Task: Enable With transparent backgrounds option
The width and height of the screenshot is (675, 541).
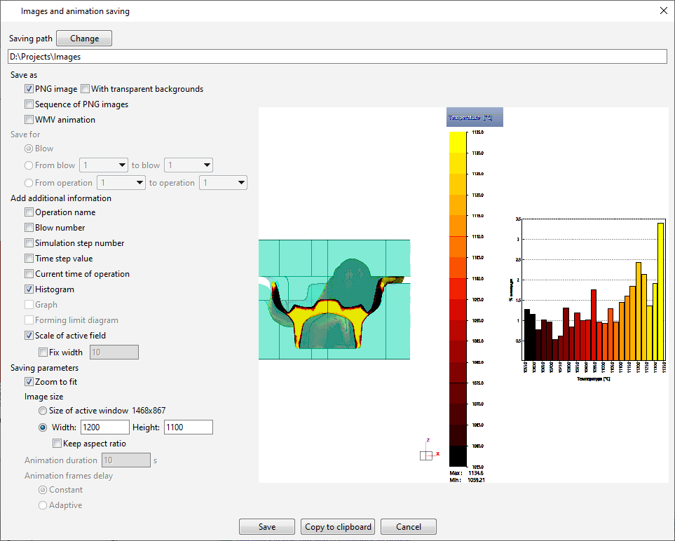Action: [86, 89]
